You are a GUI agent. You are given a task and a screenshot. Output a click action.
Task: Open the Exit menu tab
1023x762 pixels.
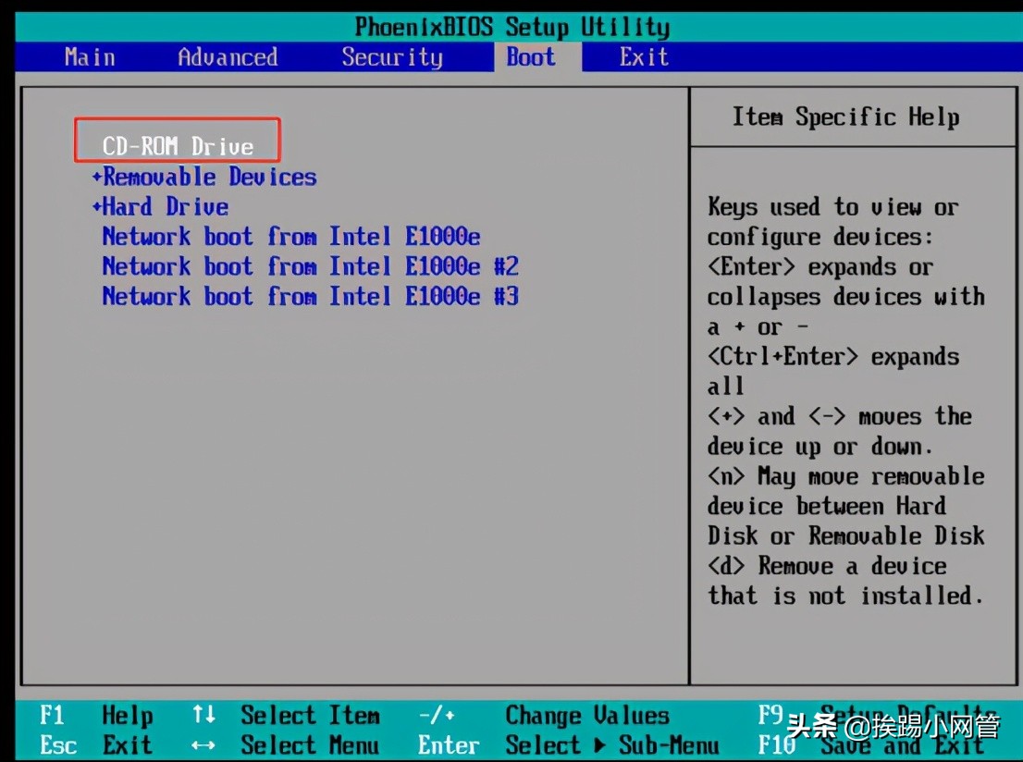642,56
